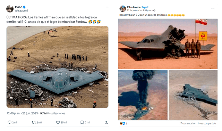Open Kike Acosta's profile picture
The width and height of the screenshot is (222, 131).
(122, 9)
